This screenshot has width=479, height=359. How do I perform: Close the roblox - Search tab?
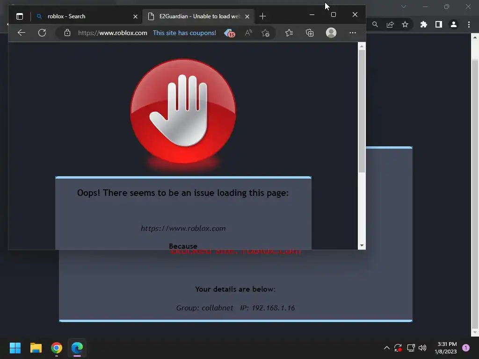pos(135,16)
